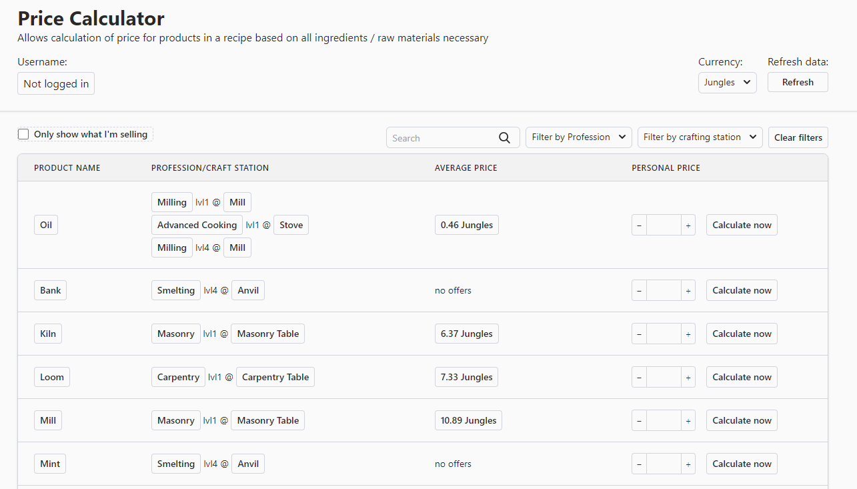Click plus stepper in Bank row
The image size is (857, 489).
tap(688, 291)
